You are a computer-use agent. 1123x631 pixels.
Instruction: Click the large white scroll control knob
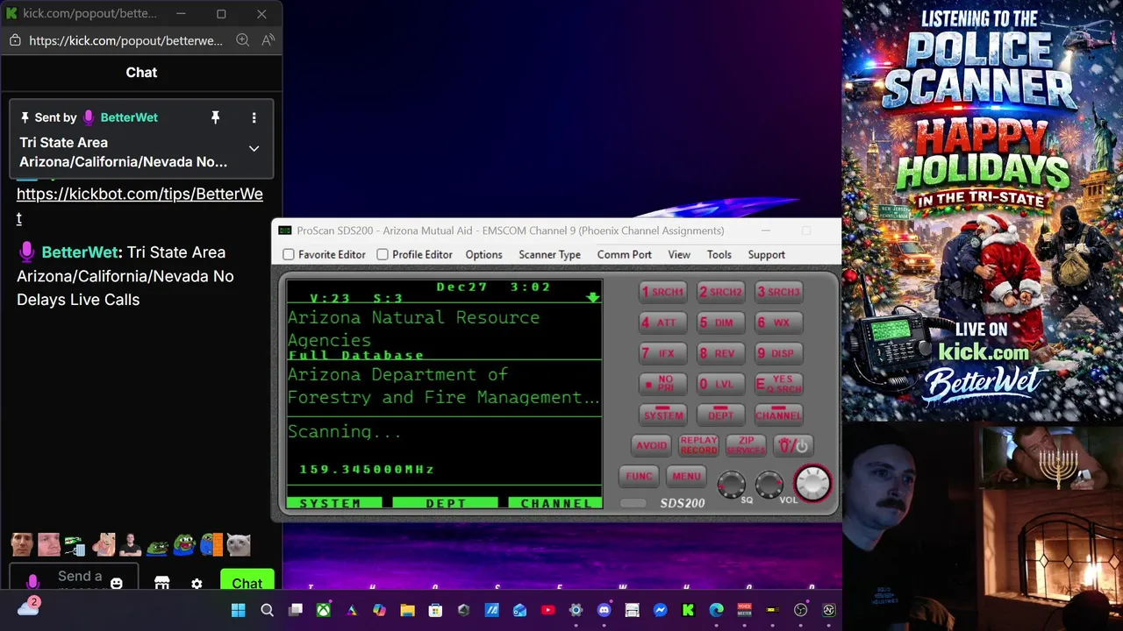[812, 483]
